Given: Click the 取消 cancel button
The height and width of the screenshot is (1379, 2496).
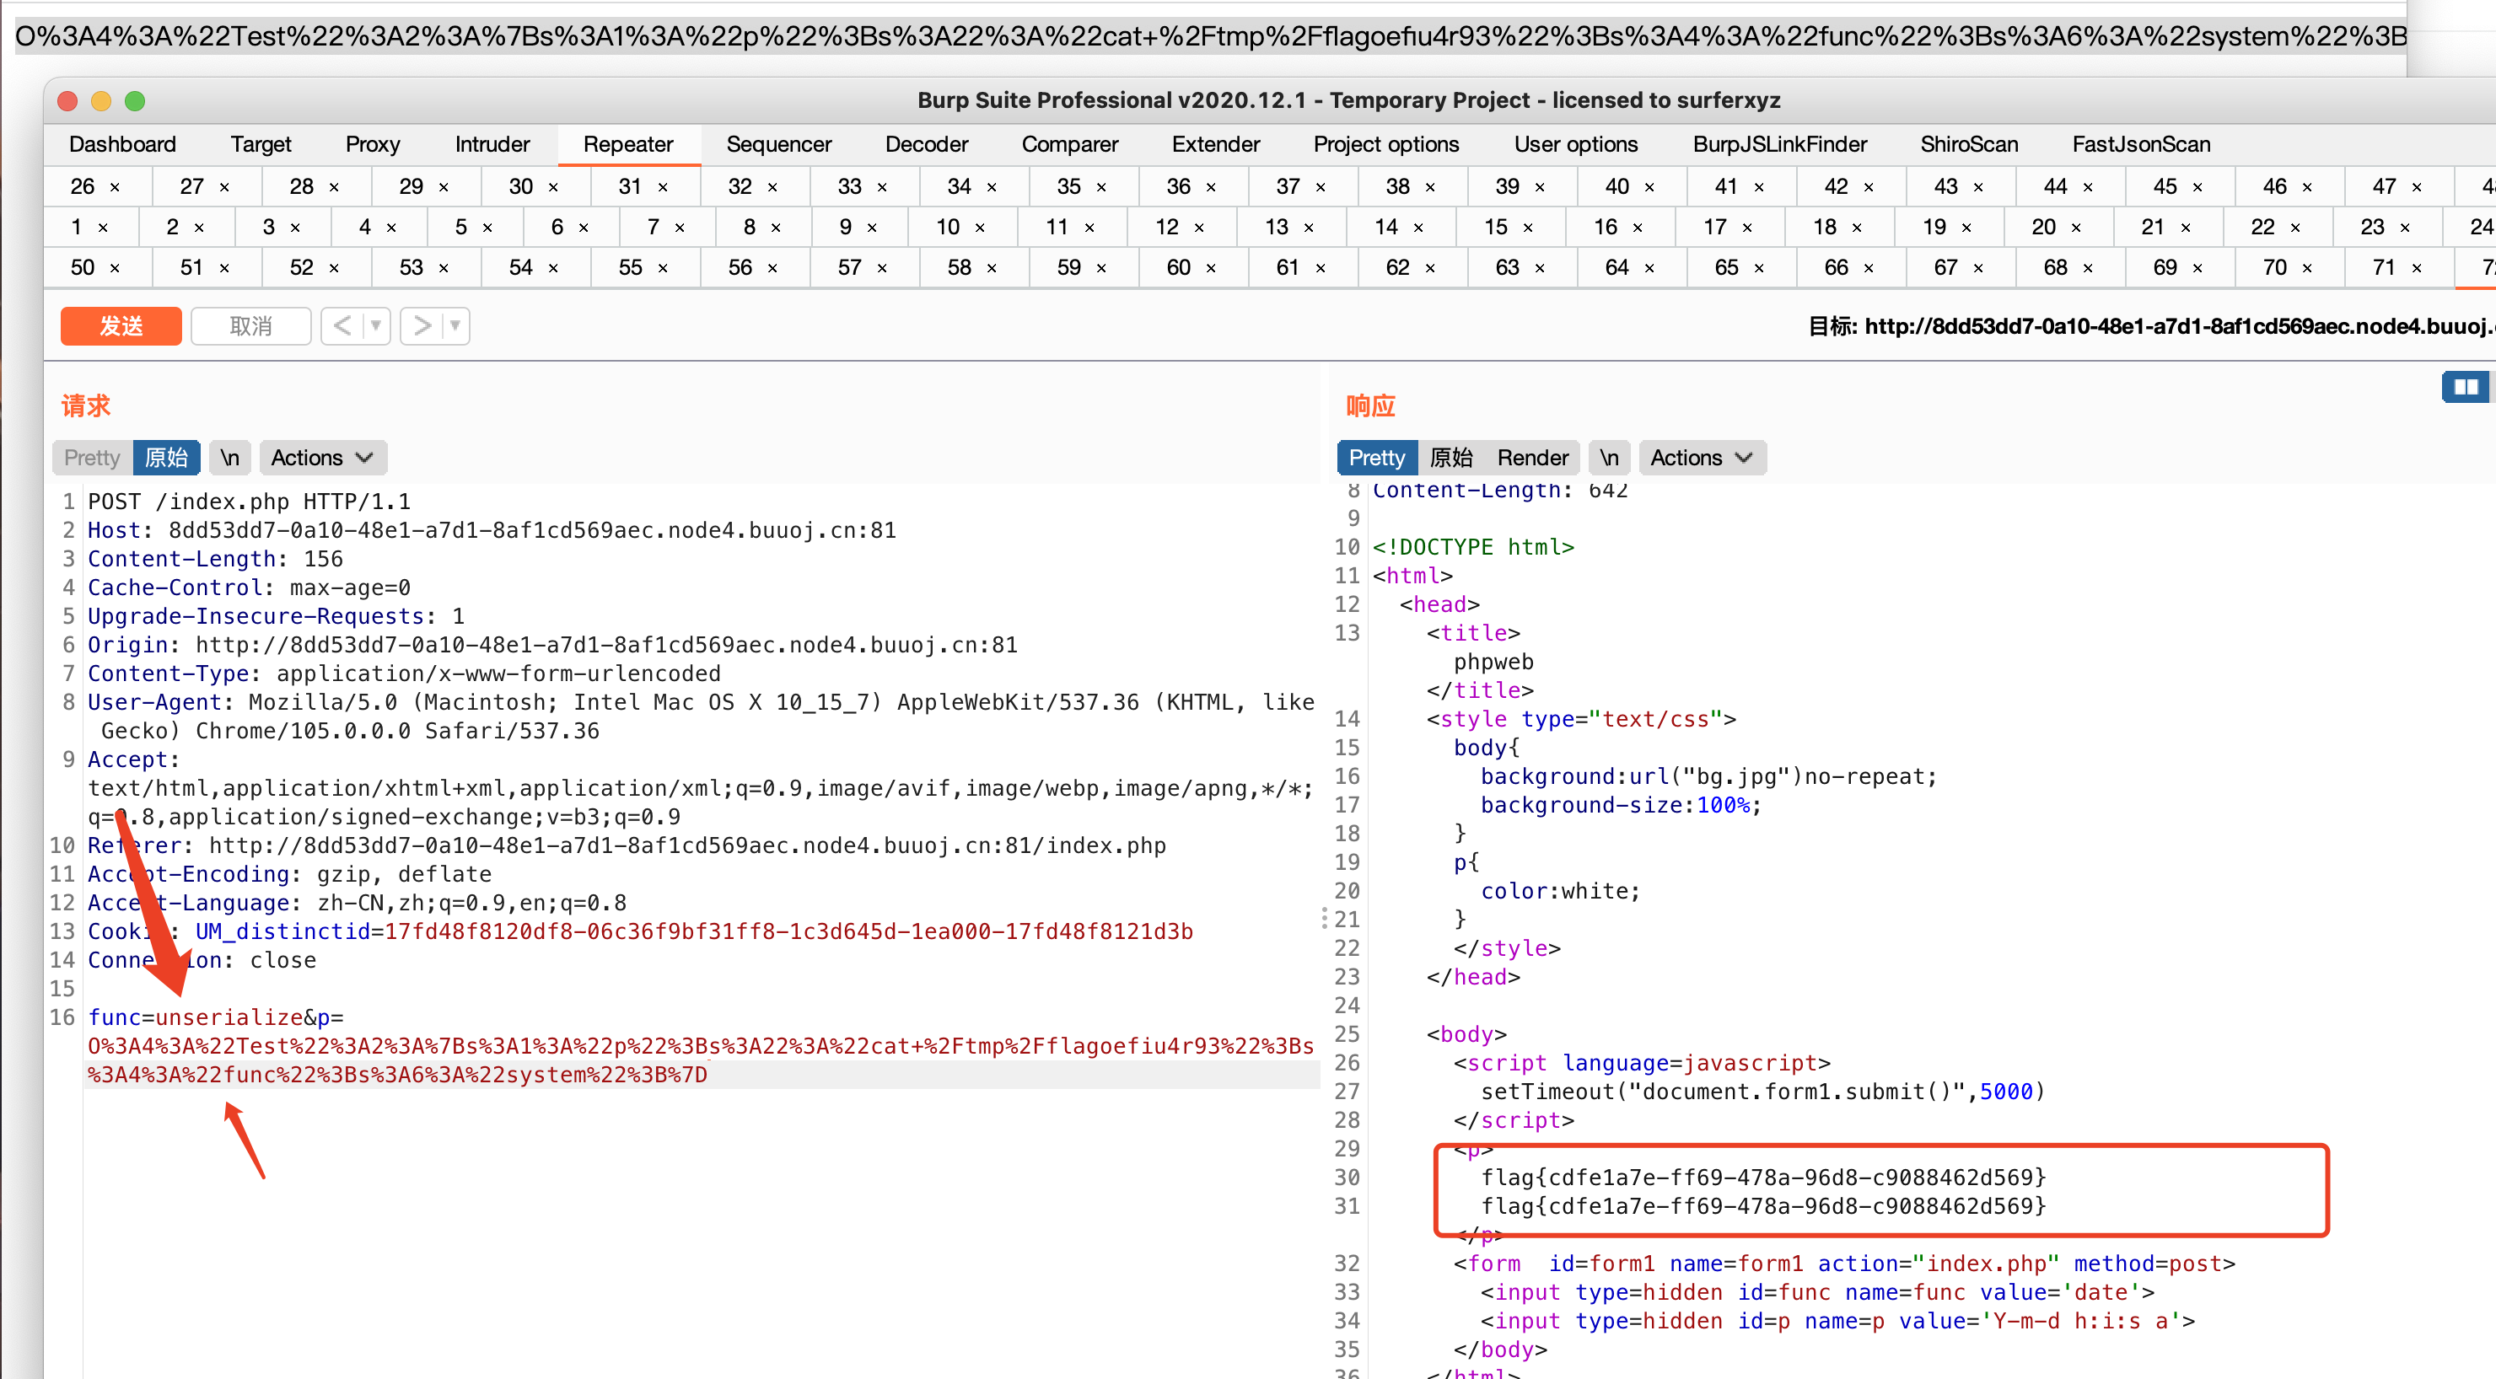Looking at the screenshot, I should (x=251, y=326).
